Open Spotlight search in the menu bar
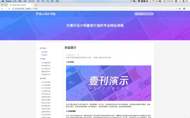 [x=180, y=1]
